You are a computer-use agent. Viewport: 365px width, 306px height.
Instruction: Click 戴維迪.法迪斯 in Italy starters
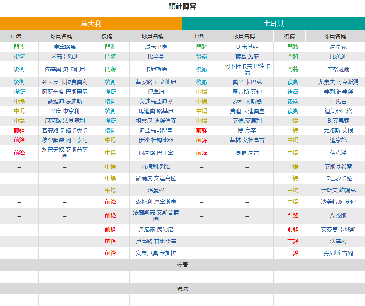pyautogui.click(x=65, y=102)
